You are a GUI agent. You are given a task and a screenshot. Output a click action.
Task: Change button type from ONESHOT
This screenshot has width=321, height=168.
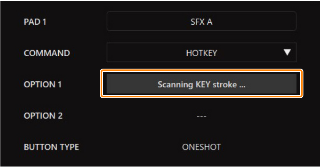pos(202,147)
